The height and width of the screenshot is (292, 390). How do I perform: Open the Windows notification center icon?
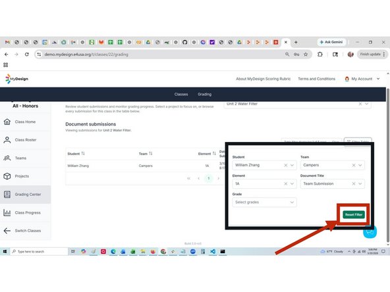(383, 251)
